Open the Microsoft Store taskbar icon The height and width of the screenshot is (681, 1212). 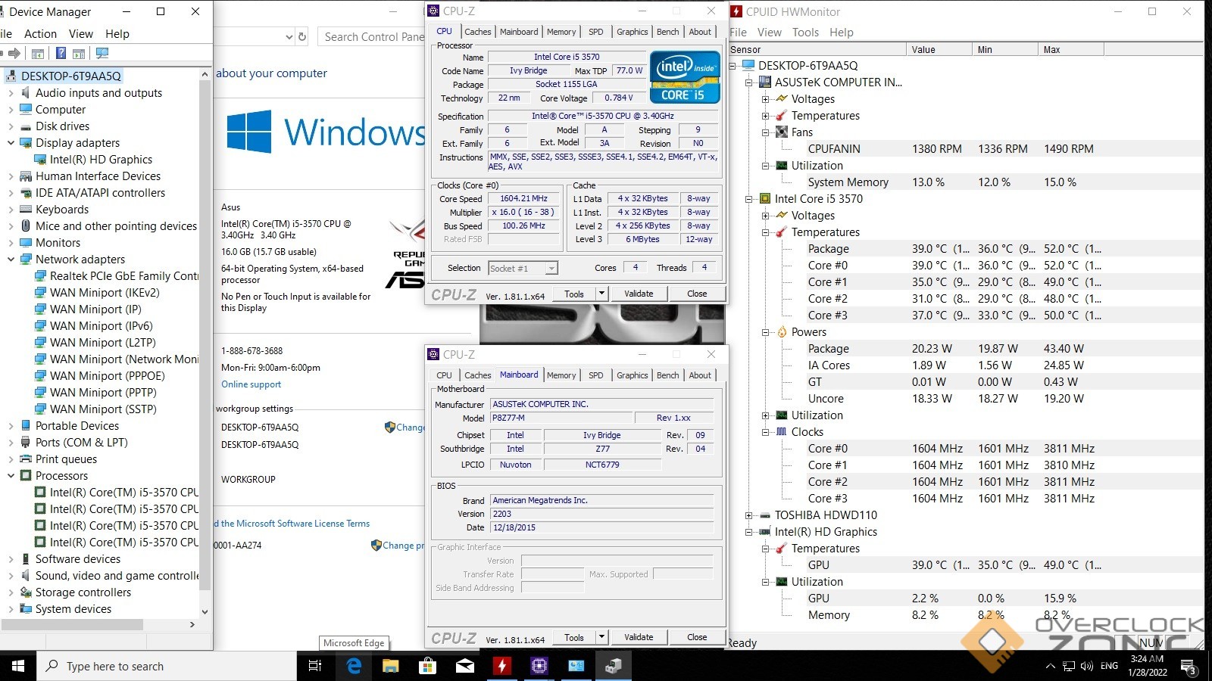427,666
